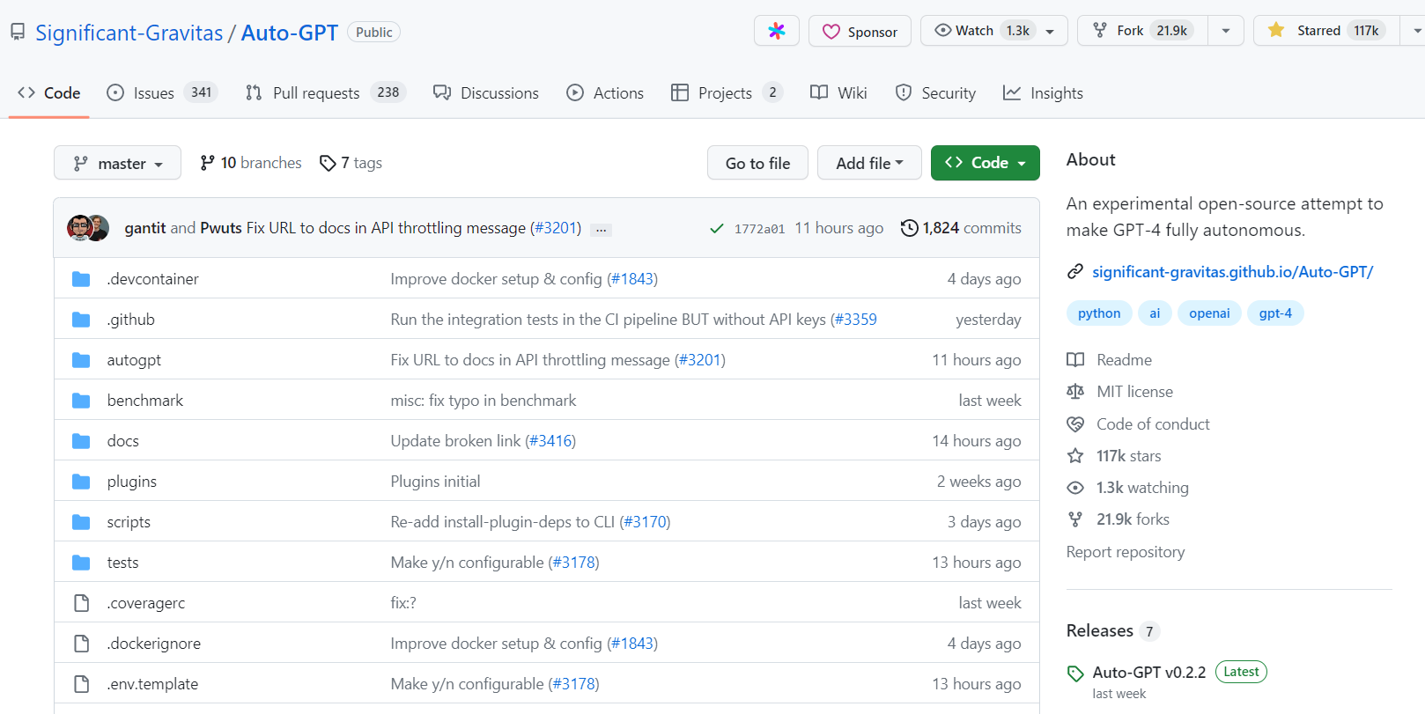This screenshot has height=714, width=1425.
Task: Open the Wiki tab
Action: [838, 93]
